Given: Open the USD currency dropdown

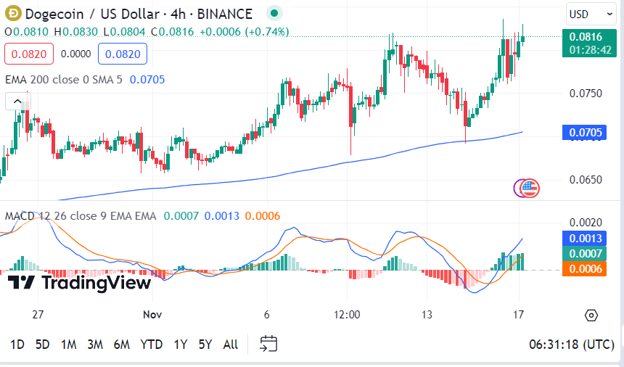Looking at the screenshot, I should pyautogui.click(x=591, y=15).
